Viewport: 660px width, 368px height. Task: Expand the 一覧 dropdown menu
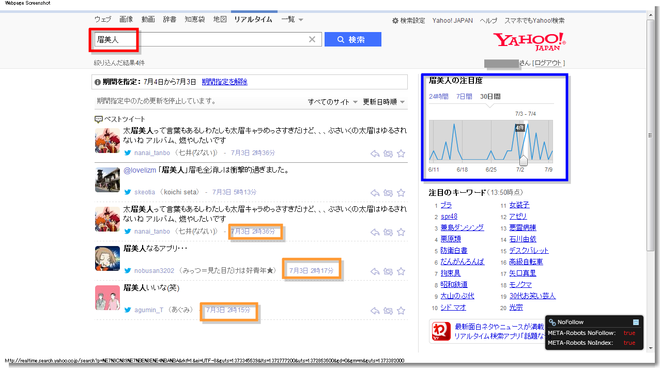click(x=292, y=20)
